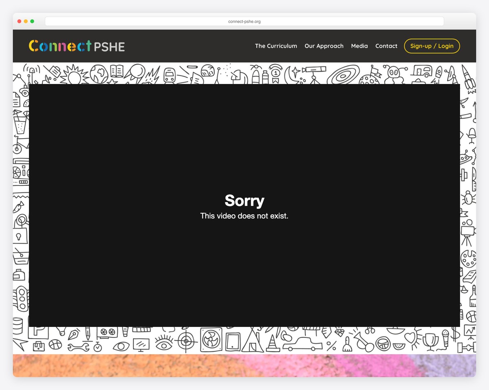Click the traffic light doodle icon
The image size is (489, 390).
pos(21,298)
